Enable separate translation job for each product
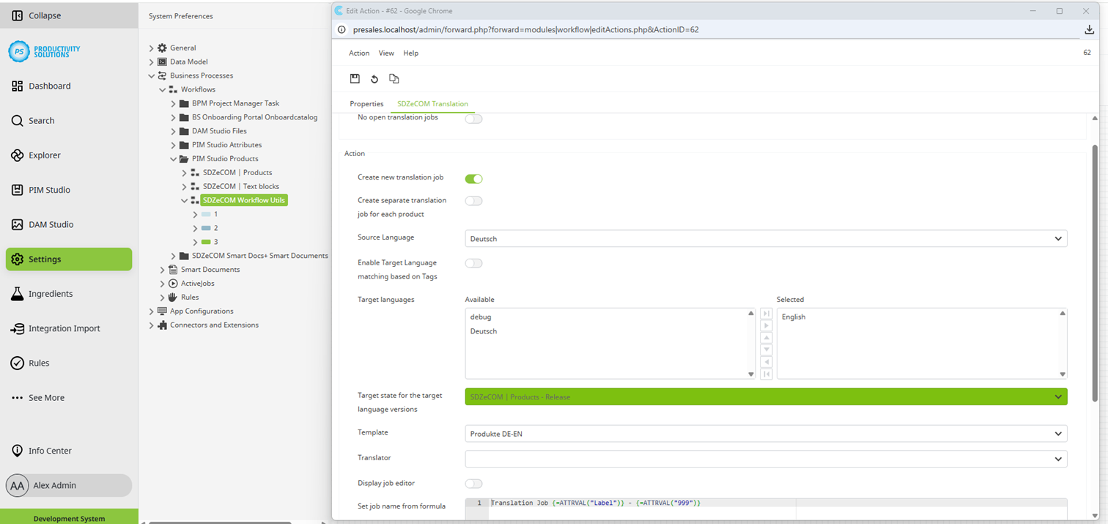 pyautogui.click(x=473, y=200)
